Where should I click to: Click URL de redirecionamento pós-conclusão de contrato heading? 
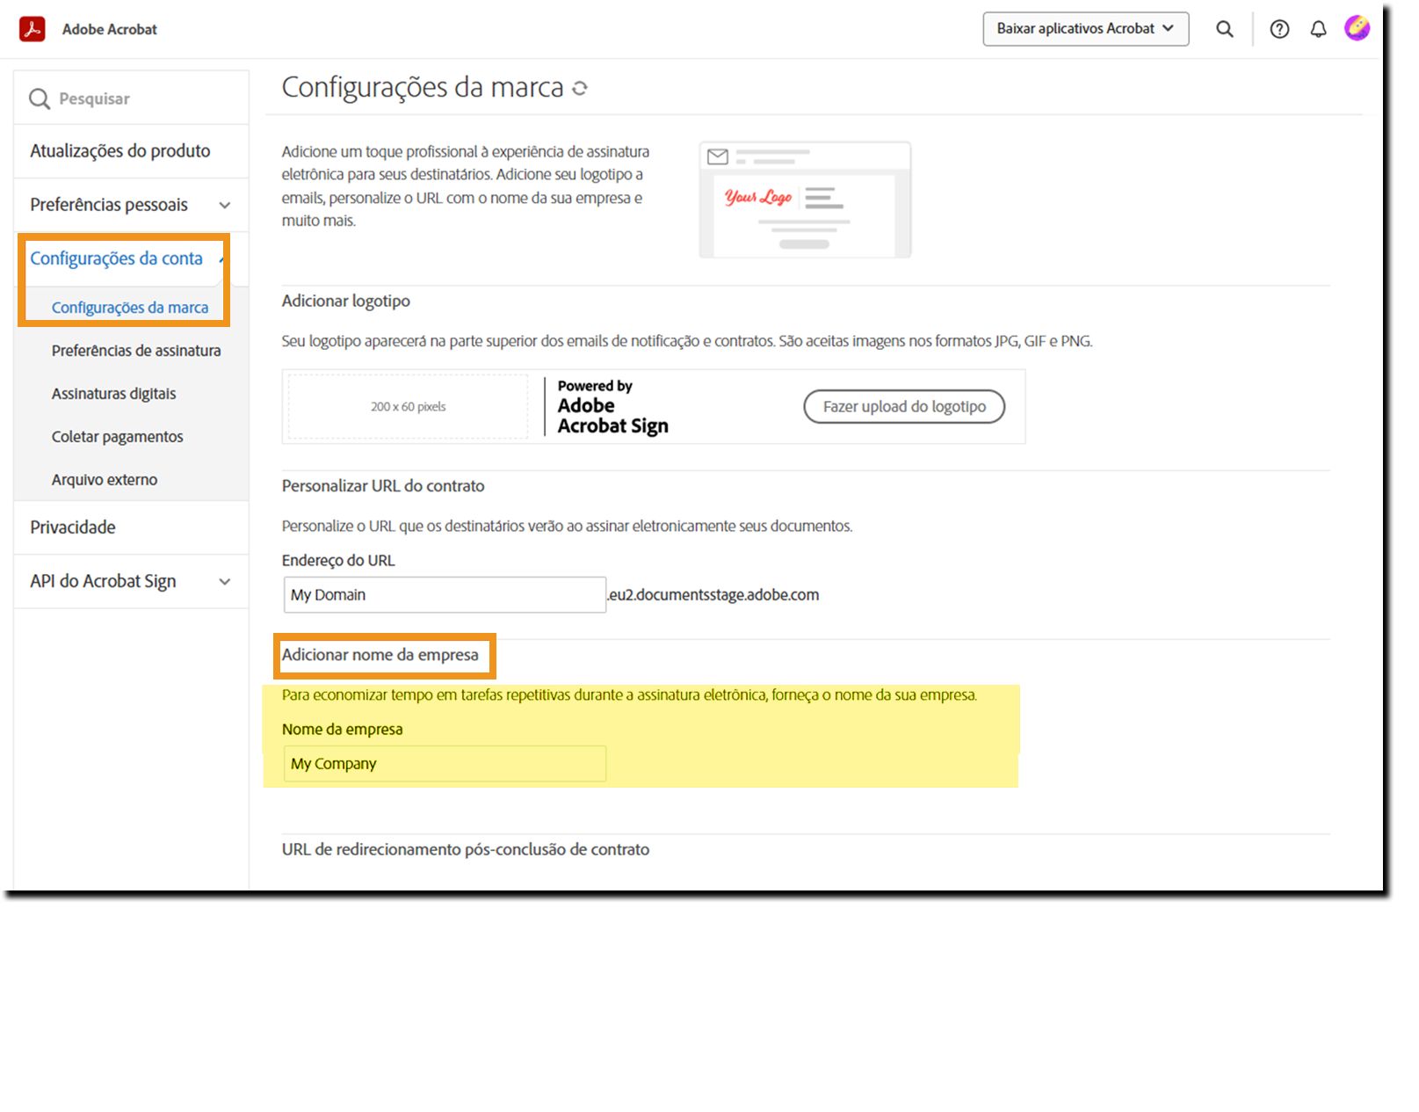point(466,849)
